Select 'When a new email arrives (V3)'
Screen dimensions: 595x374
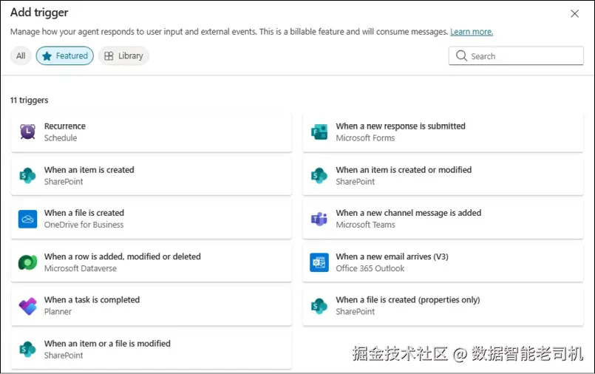[392, 256]
